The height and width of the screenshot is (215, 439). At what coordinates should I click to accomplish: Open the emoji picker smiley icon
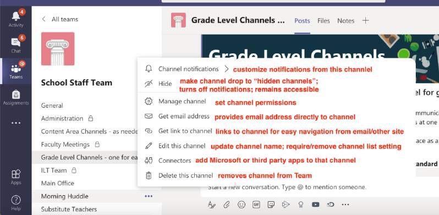coord(242,205)
